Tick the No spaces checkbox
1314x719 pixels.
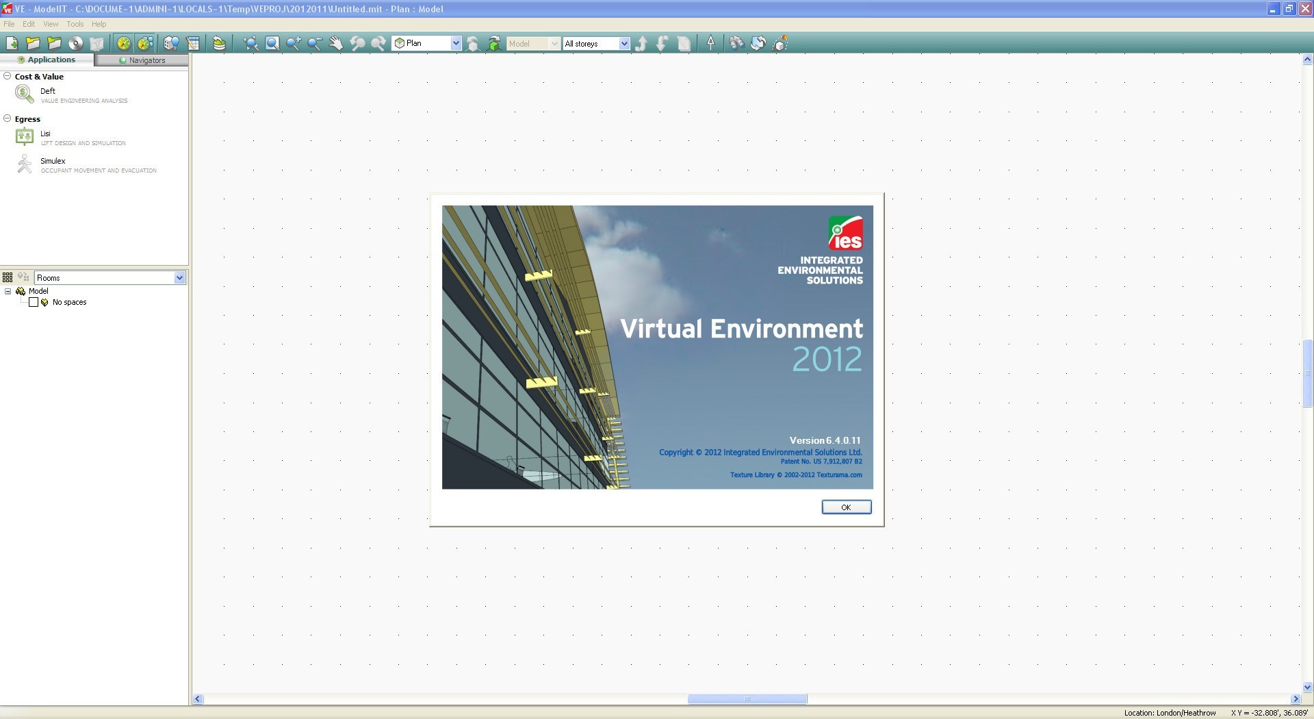tap(33, 302)
